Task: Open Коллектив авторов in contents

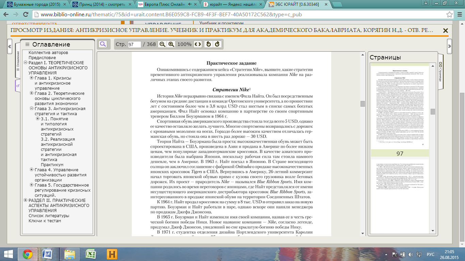Action: click(x=48, y=53)
